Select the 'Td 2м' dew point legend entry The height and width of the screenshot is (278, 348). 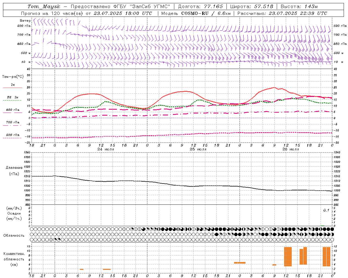click(x=13, y=97)
